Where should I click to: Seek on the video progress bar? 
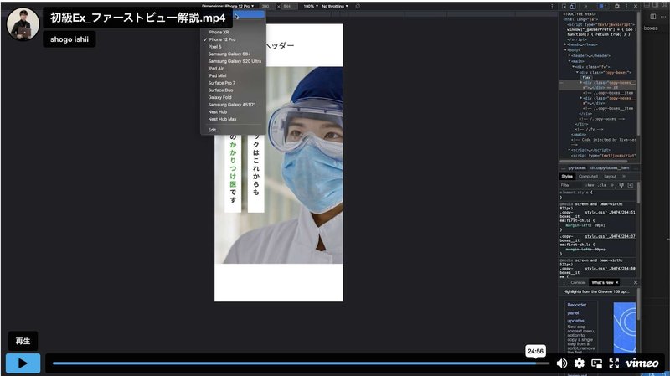click(301, 363)
